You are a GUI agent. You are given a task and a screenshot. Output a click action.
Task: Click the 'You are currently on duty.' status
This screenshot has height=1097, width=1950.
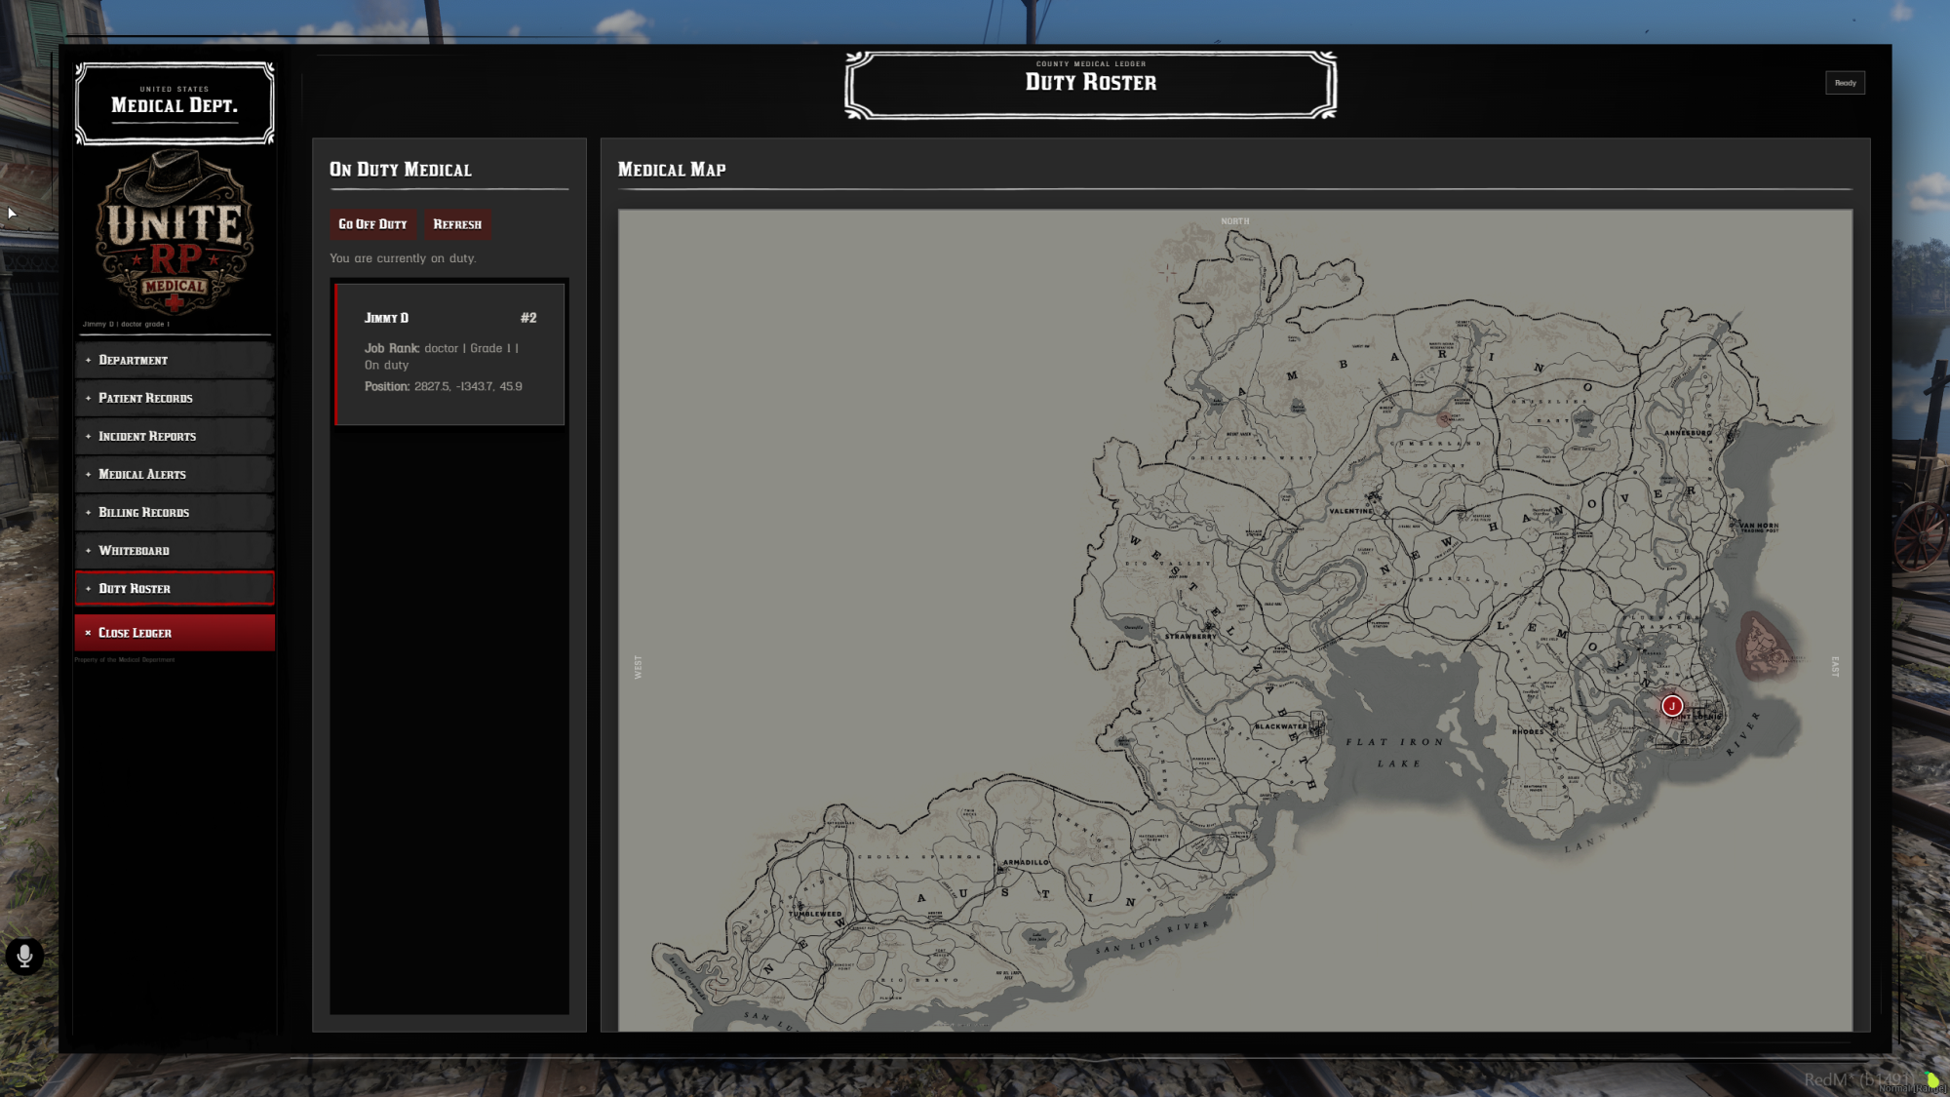click(403, 258)
